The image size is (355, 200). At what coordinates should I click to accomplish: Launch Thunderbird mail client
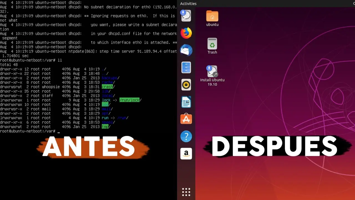click(186, 50)
